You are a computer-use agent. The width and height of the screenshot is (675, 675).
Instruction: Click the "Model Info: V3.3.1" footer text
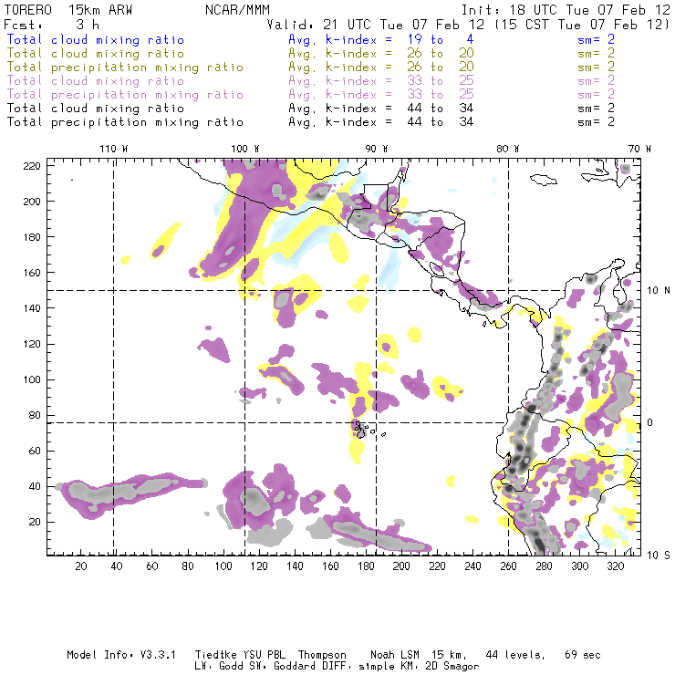pyautogui.click(x=121, y=655)
